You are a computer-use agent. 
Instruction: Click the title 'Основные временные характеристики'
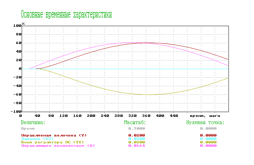66,14
